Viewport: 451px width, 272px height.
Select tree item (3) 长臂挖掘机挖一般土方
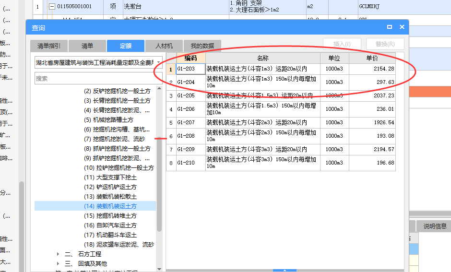(117, 101)
